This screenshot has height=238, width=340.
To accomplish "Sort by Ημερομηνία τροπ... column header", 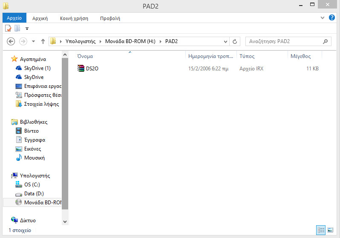I will 211,56.
